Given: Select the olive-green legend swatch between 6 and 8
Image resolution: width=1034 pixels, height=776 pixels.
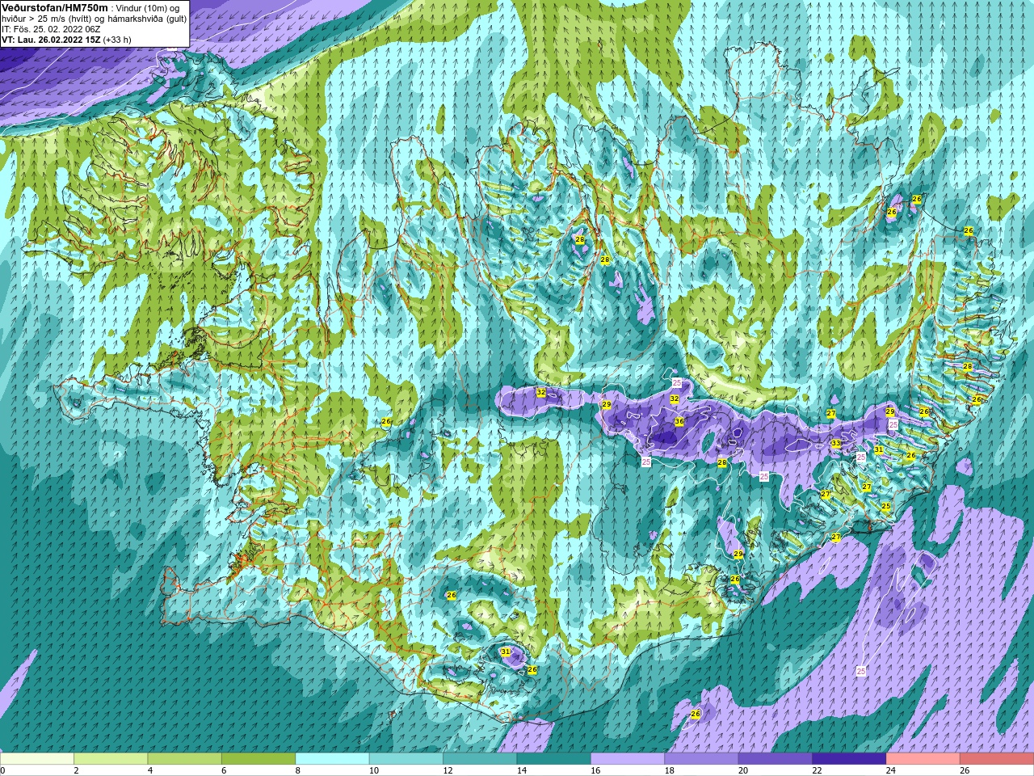Looking at the screenshot, I should (x=258, y=759).
